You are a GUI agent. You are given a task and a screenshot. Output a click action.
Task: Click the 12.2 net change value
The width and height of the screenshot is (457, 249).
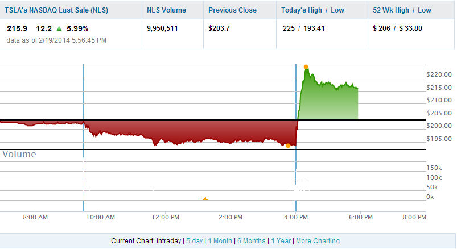pyautogui.click(x=44, y=28)
